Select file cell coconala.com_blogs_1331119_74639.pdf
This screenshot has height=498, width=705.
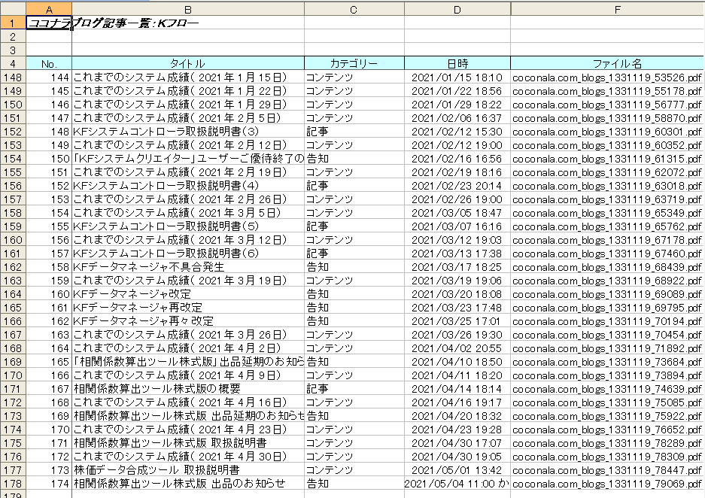[607, 389]
